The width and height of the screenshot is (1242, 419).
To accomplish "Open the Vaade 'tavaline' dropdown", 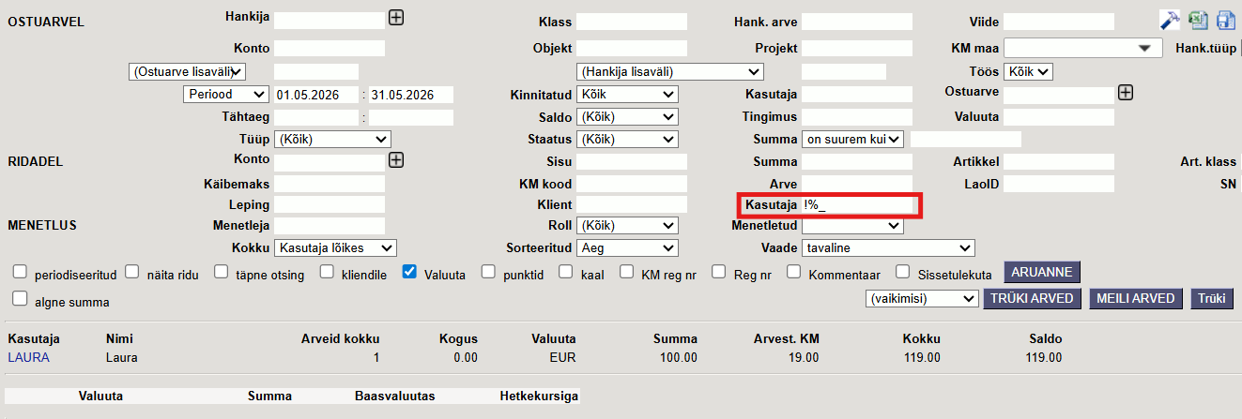I will (x=889, y=247).
